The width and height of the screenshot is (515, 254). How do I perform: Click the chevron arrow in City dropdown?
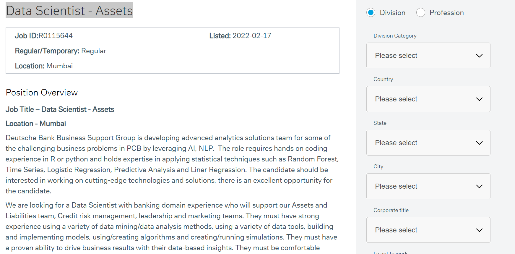[479, 186]
